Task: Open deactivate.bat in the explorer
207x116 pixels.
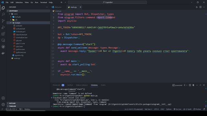Action: (x=22, y=34)
